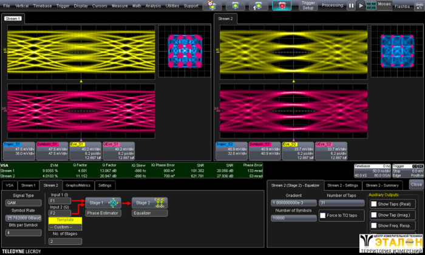425x255 pixels.
Task: Pause processing with the pause icon
Action: pos(351,5)
